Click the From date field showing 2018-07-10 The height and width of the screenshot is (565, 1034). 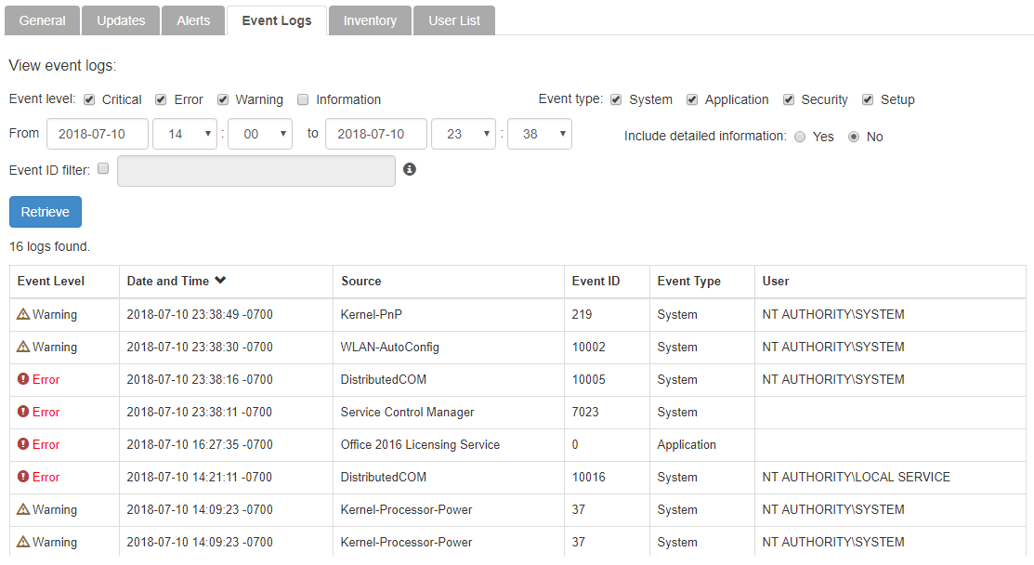coord(97,133)
